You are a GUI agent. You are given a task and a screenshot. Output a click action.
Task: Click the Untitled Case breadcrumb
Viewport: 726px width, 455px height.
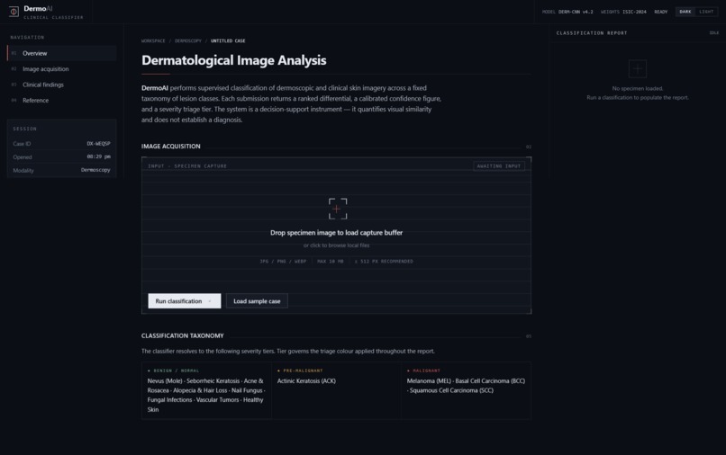(228, 40)
